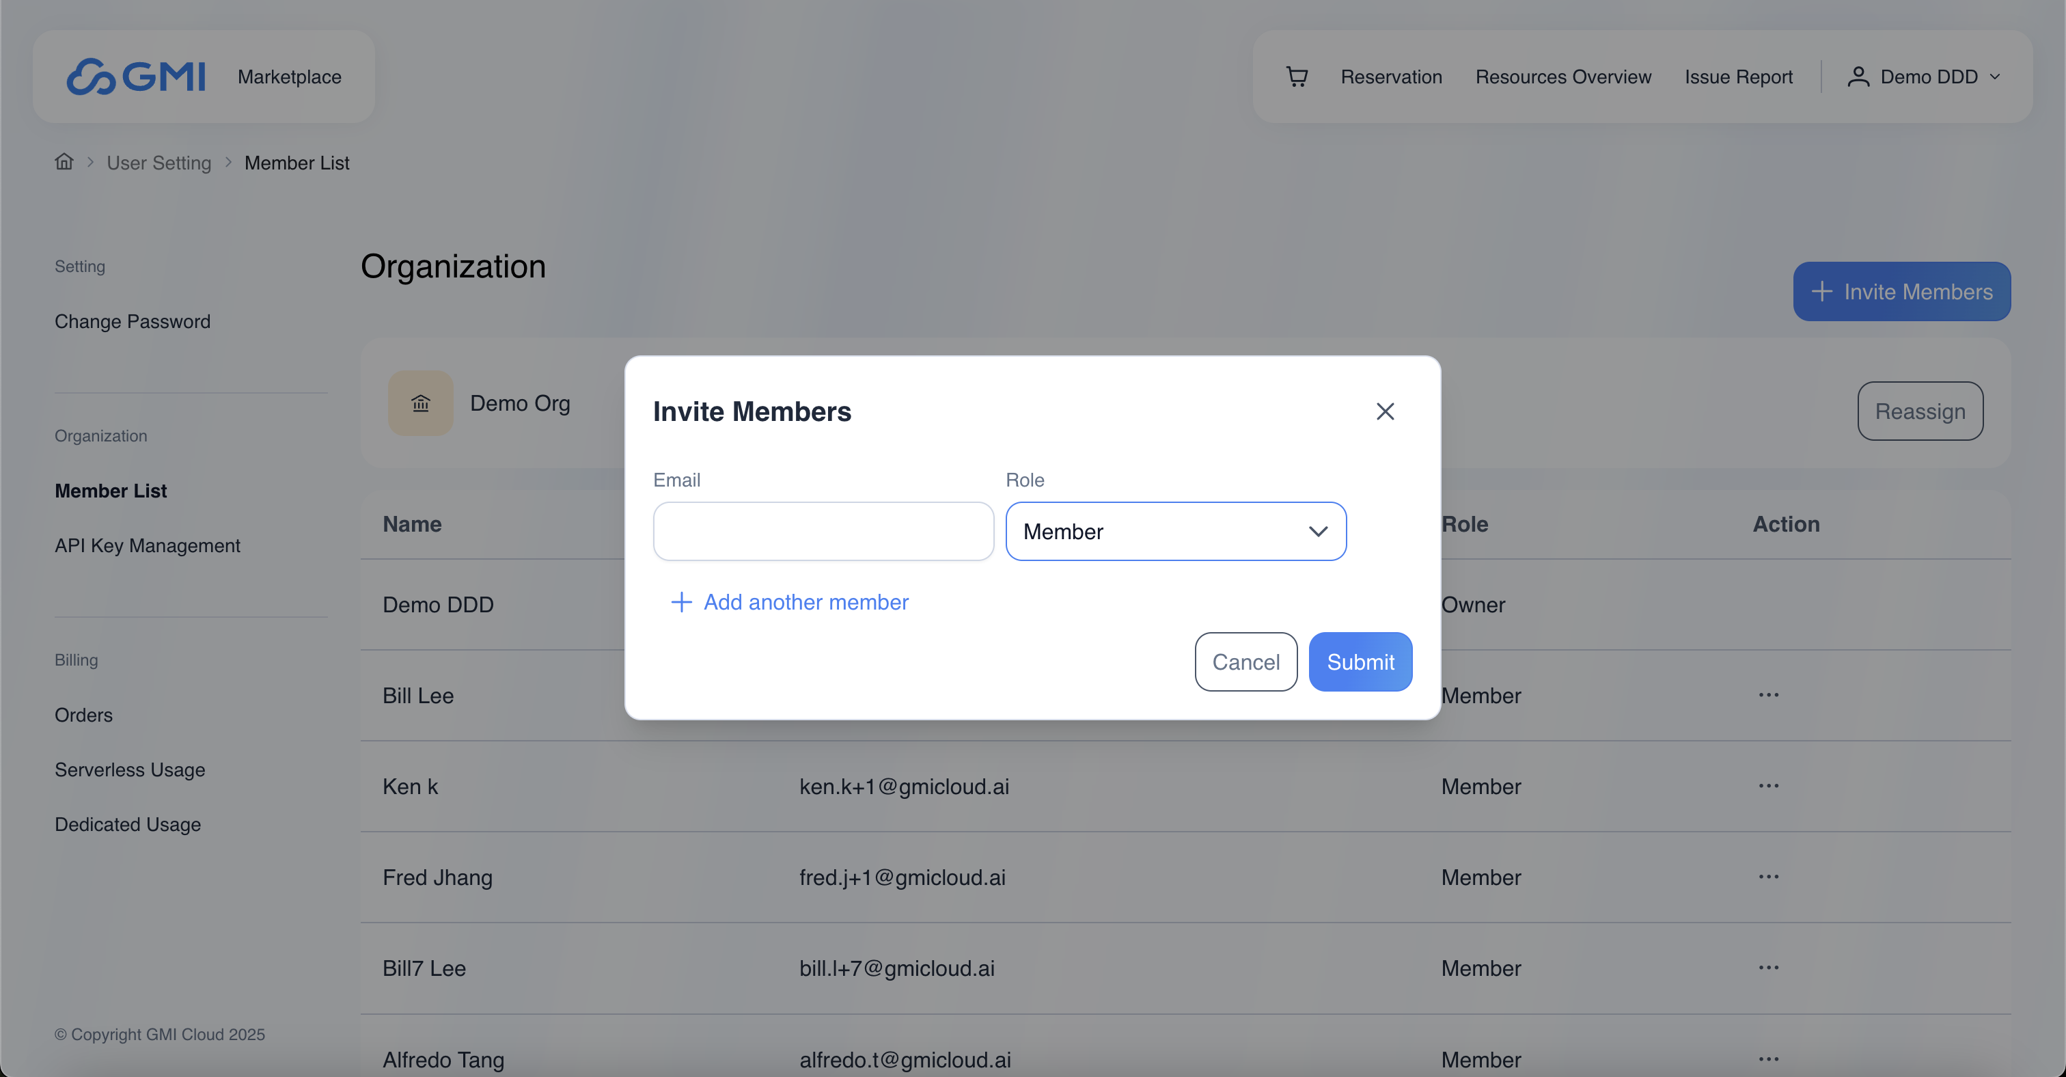Click alfredo.t@gmicloud.ai email cell
This screenshot has width=2066, height=1077.
point(905,1059)
